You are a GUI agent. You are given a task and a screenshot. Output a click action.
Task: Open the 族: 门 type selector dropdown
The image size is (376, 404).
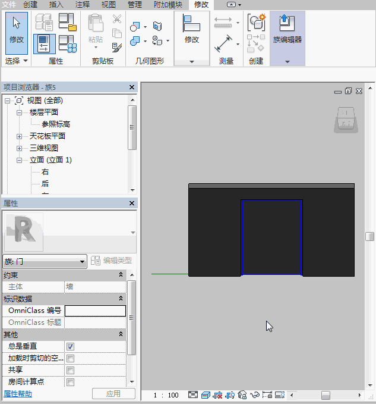[x=45, y=261]
